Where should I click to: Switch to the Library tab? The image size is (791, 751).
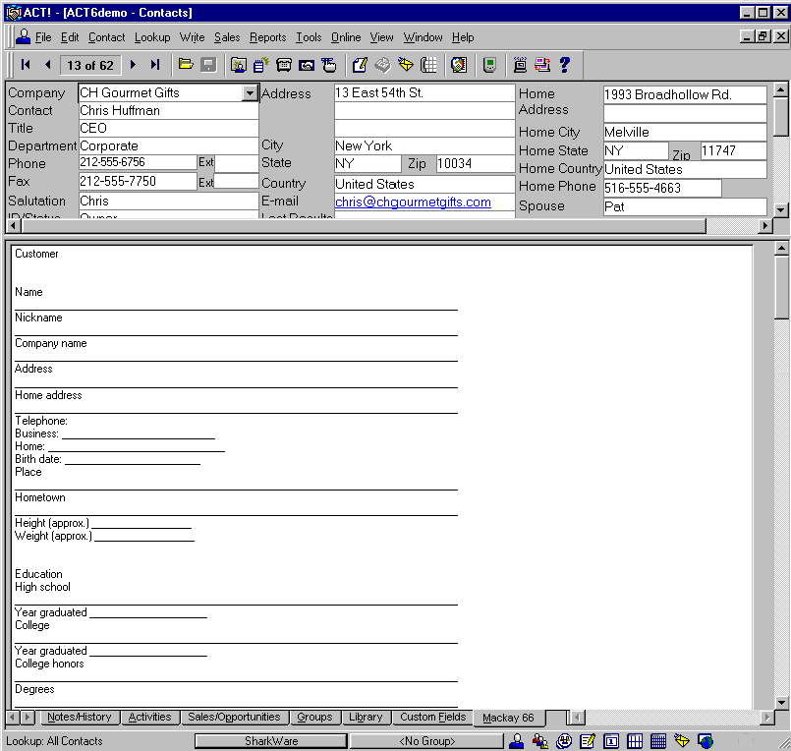(366, 718)
